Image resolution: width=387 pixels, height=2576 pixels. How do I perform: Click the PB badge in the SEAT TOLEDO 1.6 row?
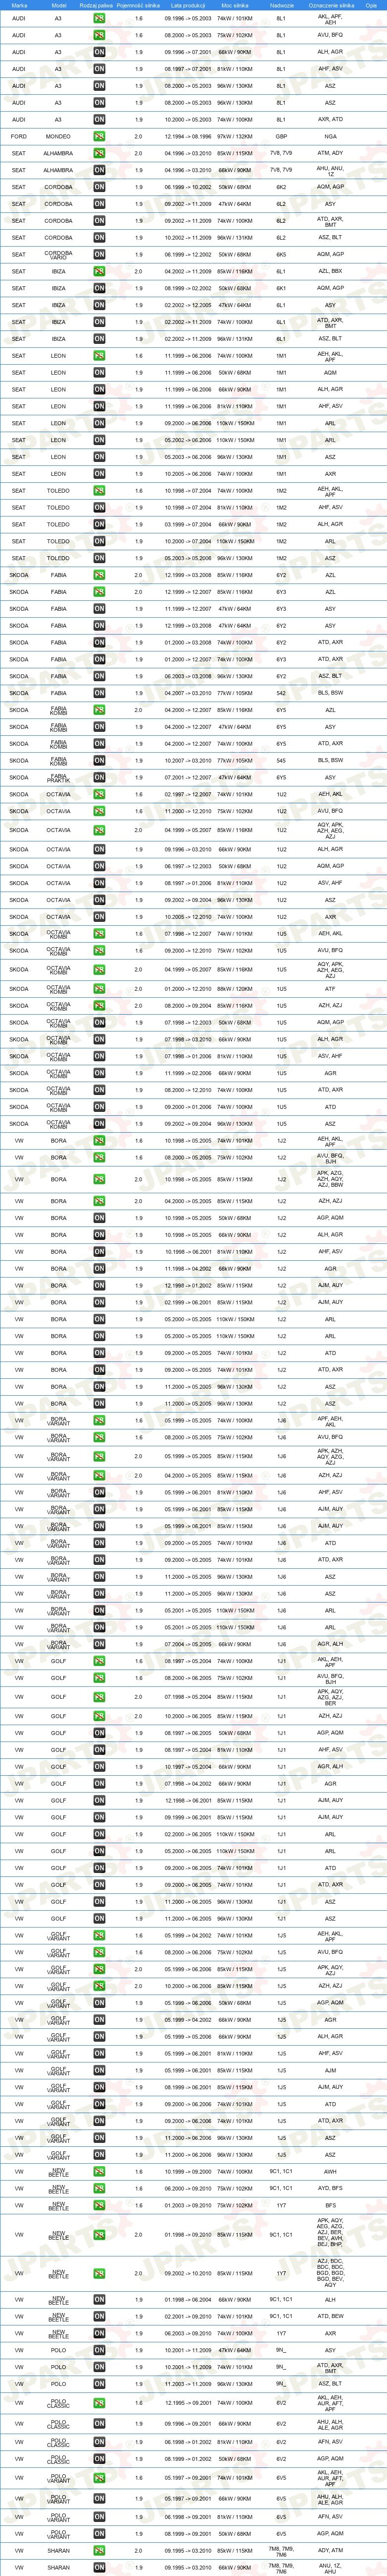[99, 491]
